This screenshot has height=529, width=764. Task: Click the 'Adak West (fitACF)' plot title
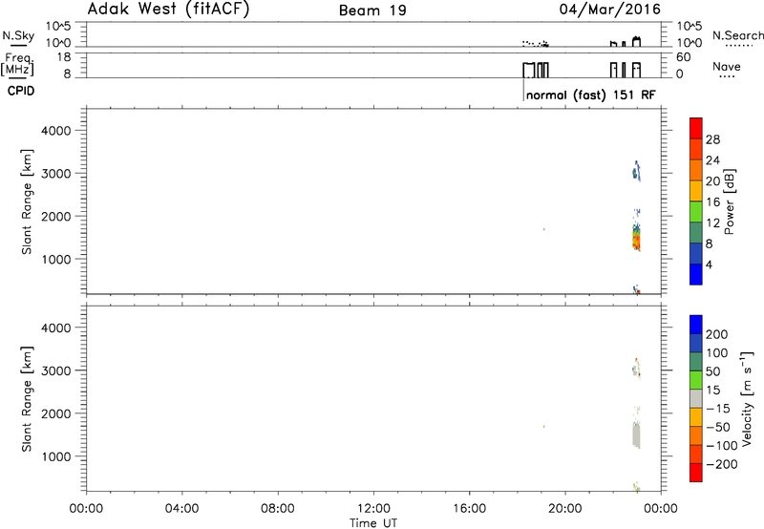pos(168,10)
